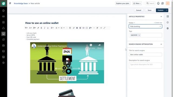Open the notifications bell
This screenshot has width=173, height=97.
point(158,4)
